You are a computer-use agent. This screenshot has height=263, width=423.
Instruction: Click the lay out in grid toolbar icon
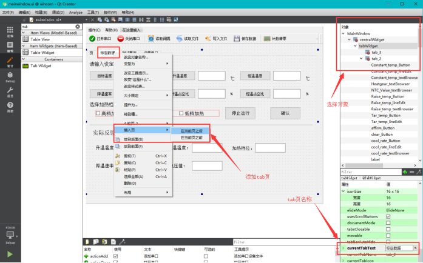[162, 19]
